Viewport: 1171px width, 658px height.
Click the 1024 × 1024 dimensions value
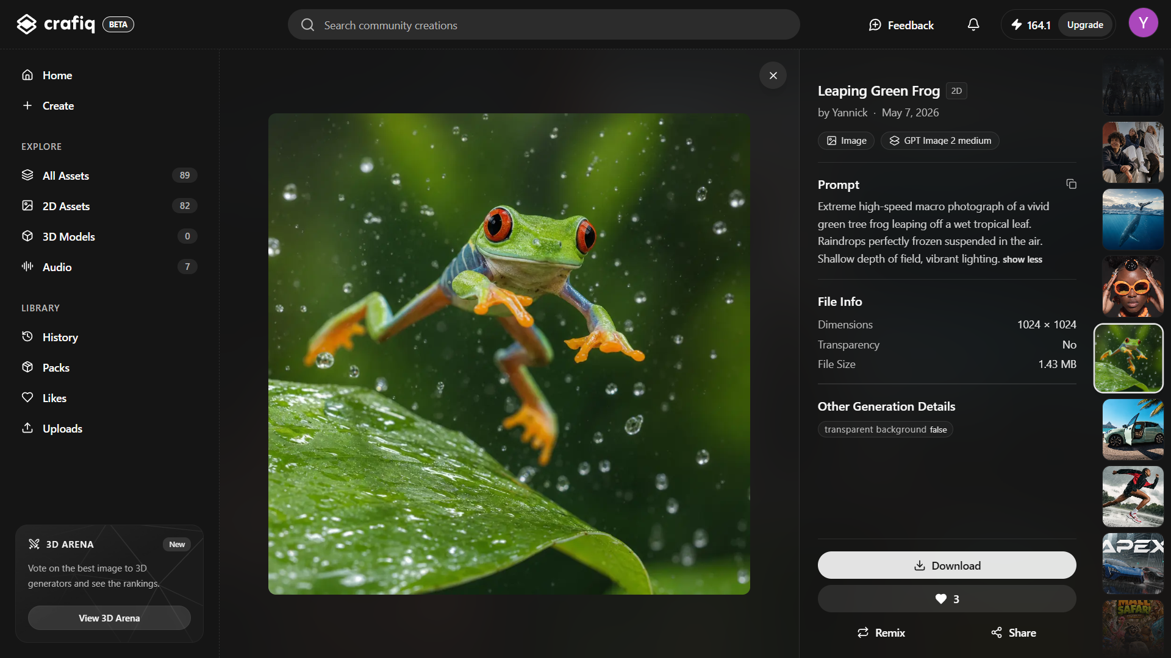pos(1047,325)
